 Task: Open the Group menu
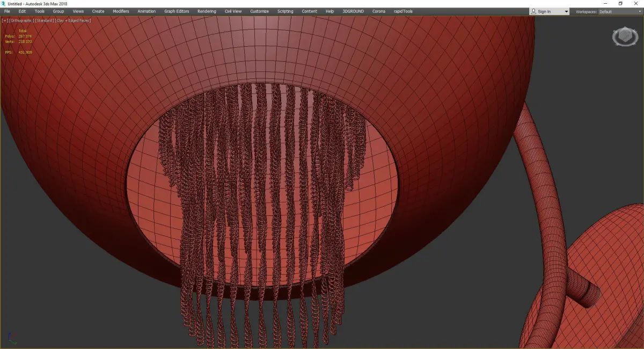[58, 11]
